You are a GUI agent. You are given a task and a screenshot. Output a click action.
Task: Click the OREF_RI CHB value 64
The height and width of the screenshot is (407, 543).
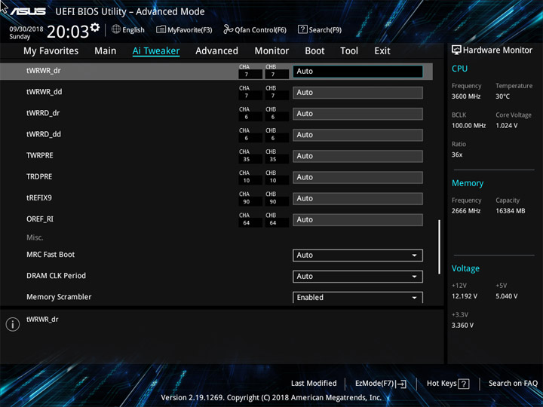coord(273,223)
